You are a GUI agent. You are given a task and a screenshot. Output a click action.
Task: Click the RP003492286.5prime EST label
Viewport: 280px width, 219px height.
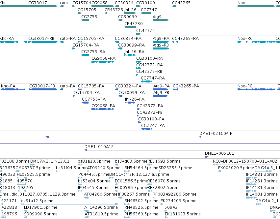coord(174,194)
